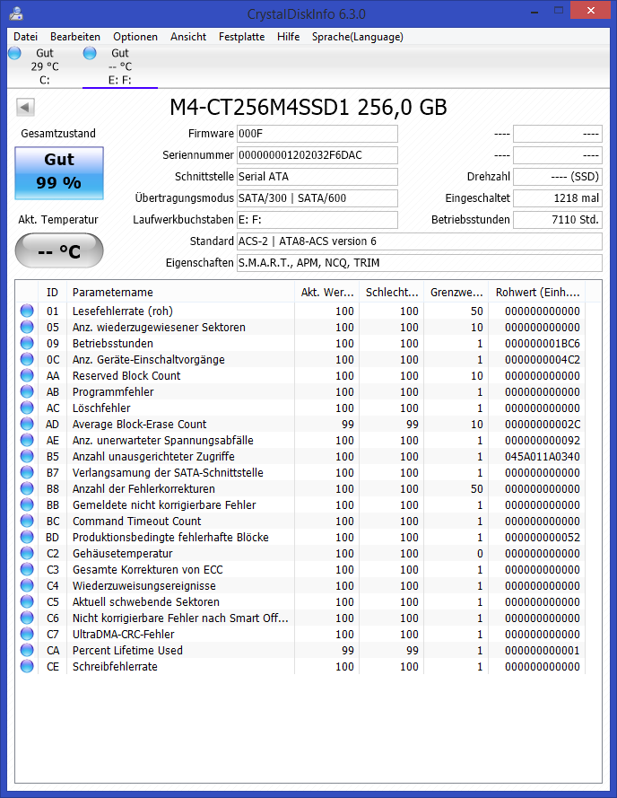Click the ID column header
Screen dimensions: 617x798
(x=52, y=292)
